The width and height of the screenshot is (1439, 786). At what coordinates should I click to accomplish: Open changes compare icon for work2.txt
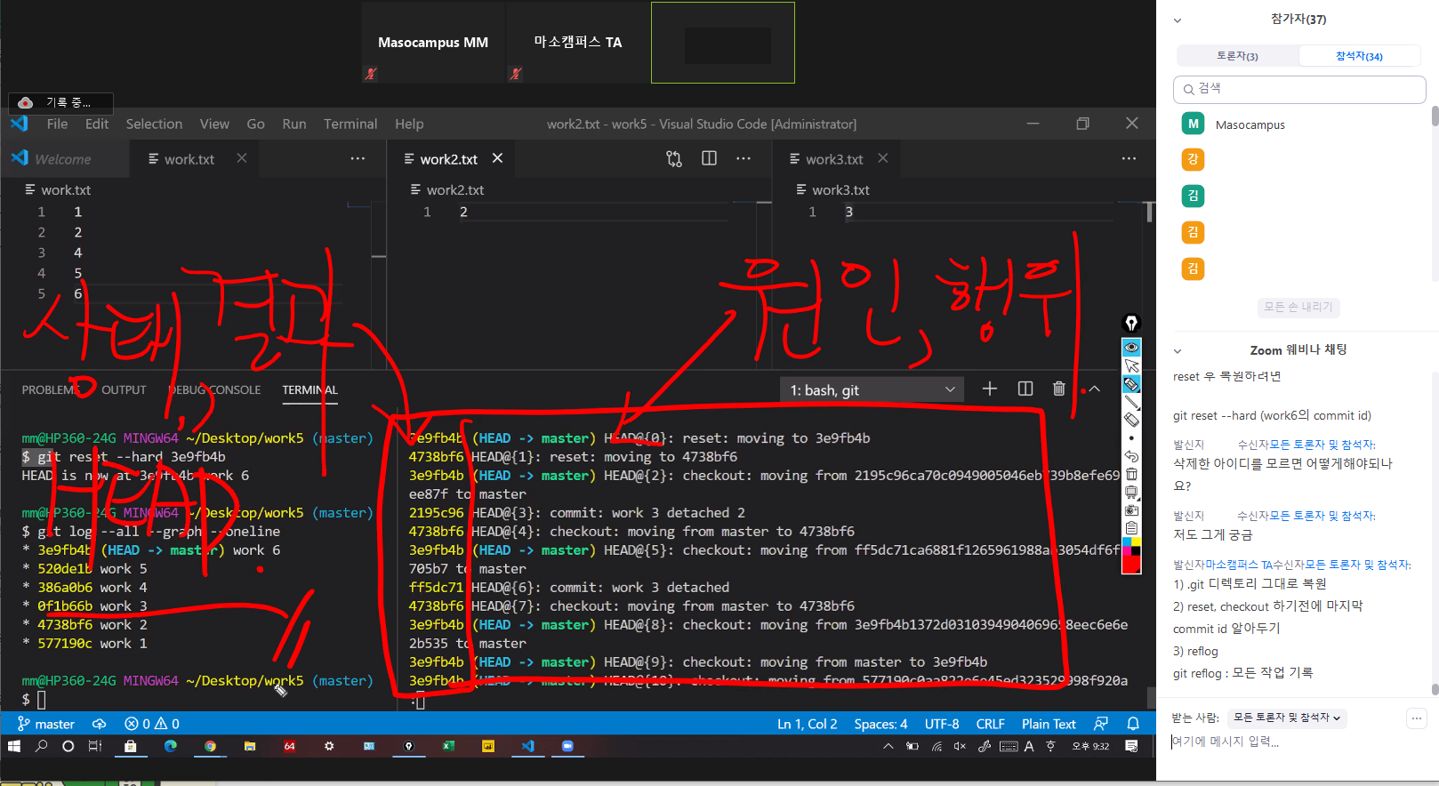(x=674, y=158)
